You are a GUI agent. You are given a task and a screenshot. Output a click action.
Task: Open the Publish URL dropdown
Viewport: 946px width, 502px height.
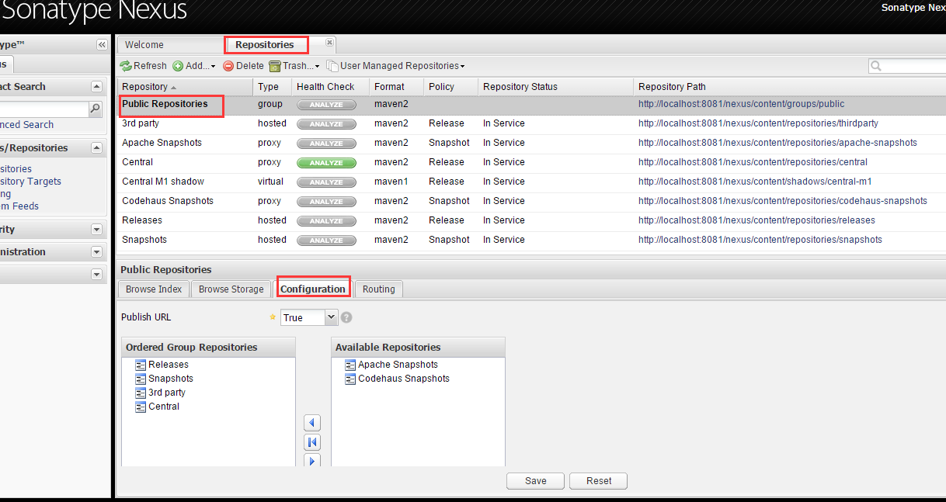[331, 317]
